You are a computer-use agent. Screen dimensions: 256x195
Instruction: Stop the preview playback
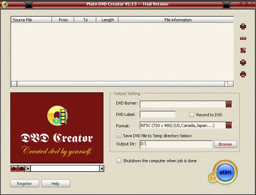(21, 169)
